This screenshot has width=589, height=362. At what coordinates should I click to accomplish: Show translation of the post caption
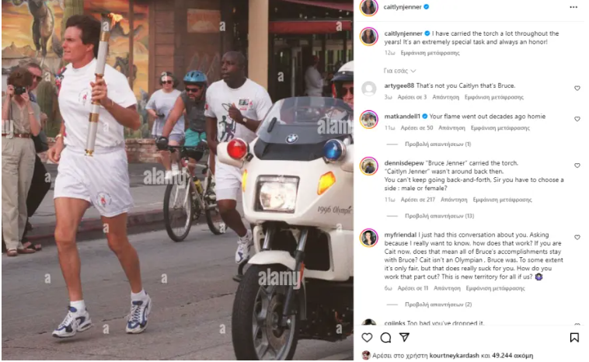(430, 53)
